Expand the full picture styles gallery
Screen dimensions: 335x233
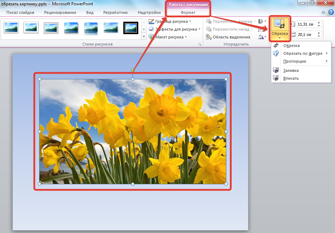(x=144, y=37)
